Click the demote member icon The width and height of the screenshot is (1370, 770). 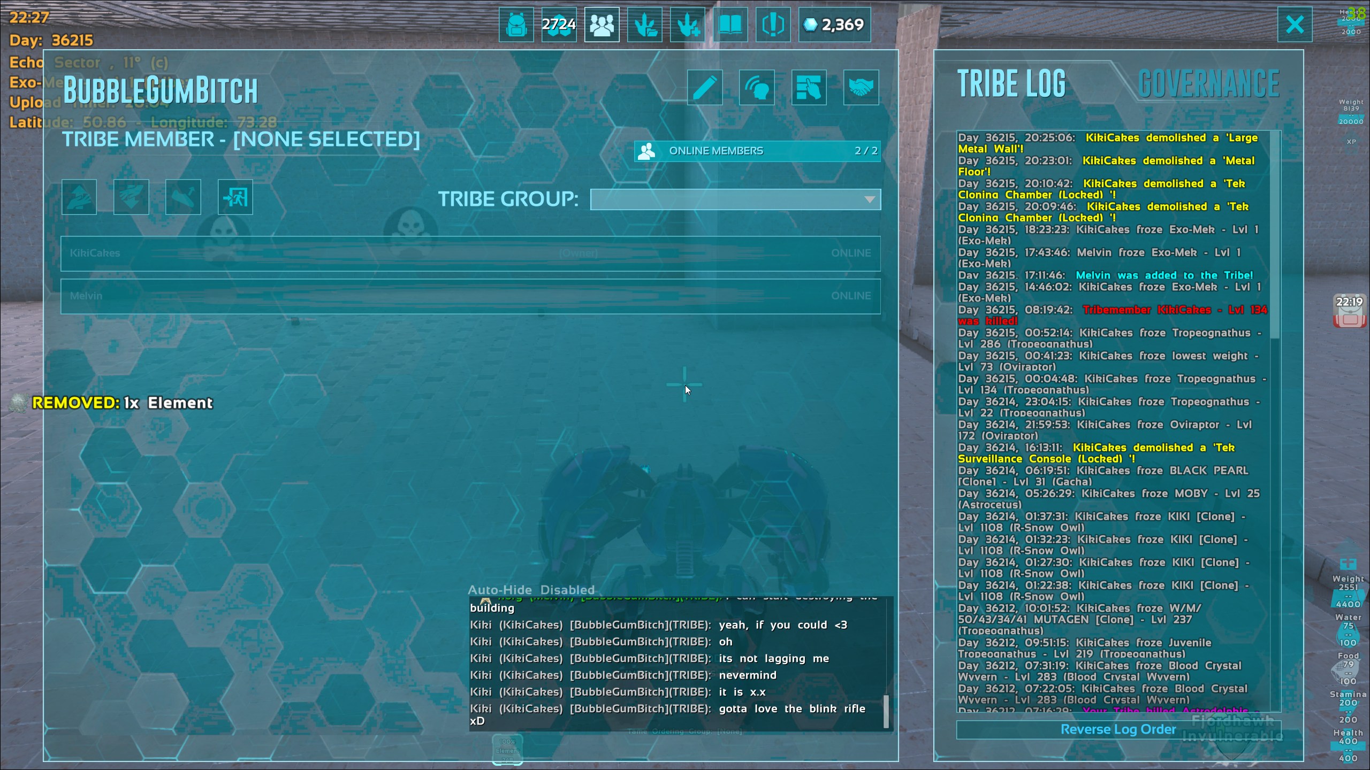pos(131,197)
